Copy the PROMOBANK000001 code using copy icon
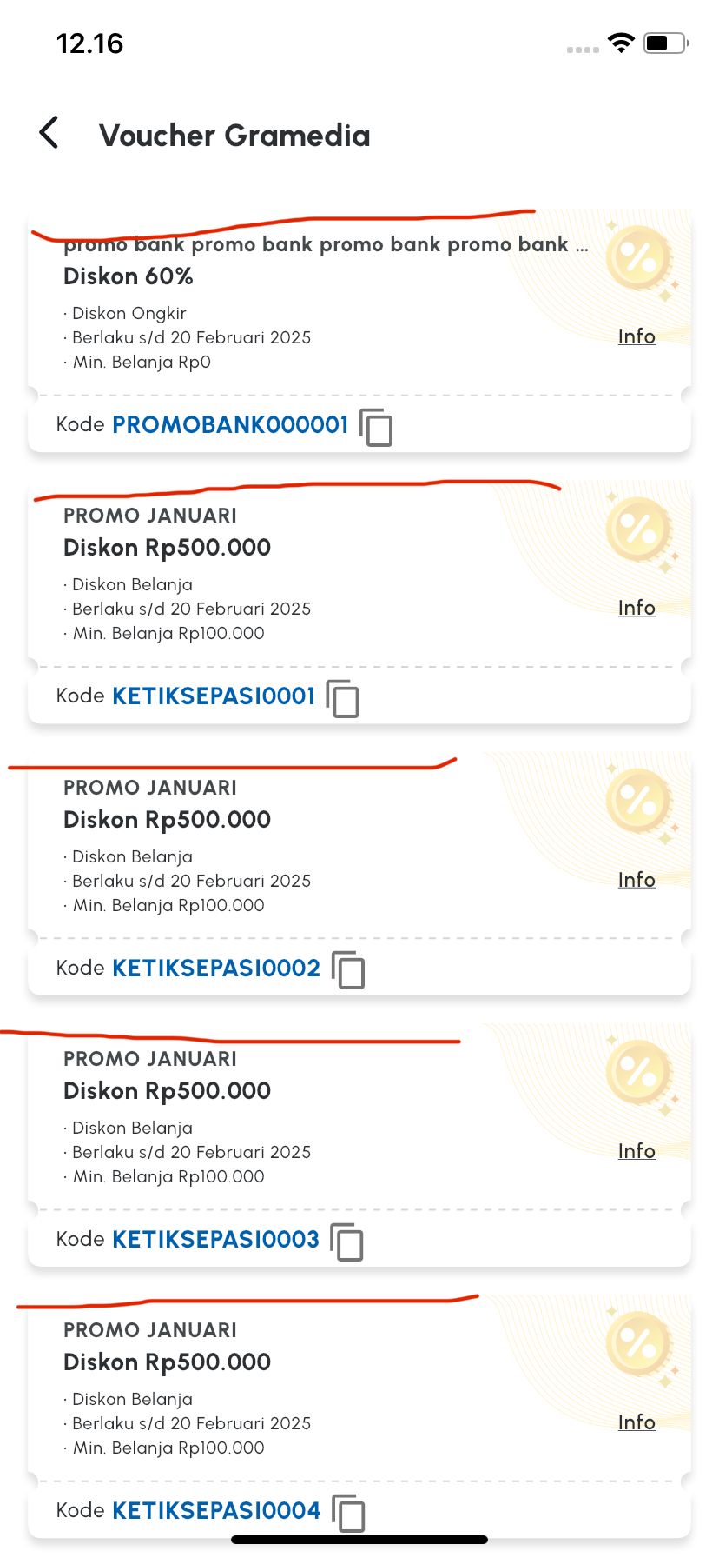 376,427
